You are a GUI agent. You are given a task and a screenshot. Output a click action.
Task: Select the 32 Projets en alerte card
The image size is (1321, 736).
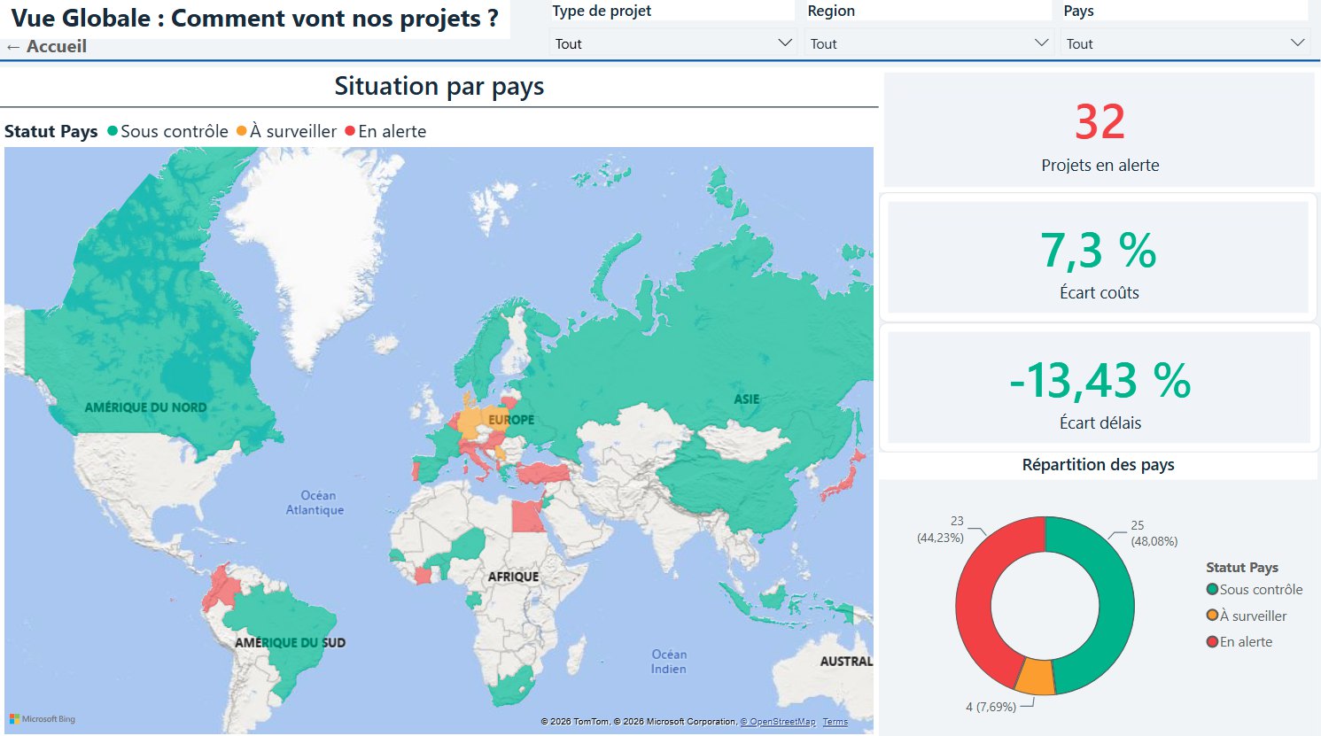pos(1100,130)
